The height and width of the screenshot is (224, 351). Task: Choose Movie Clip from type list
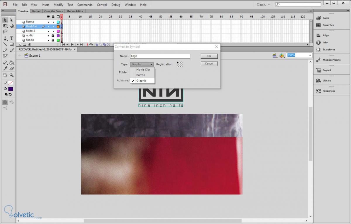pyautogui.click(x=143, y=70)
